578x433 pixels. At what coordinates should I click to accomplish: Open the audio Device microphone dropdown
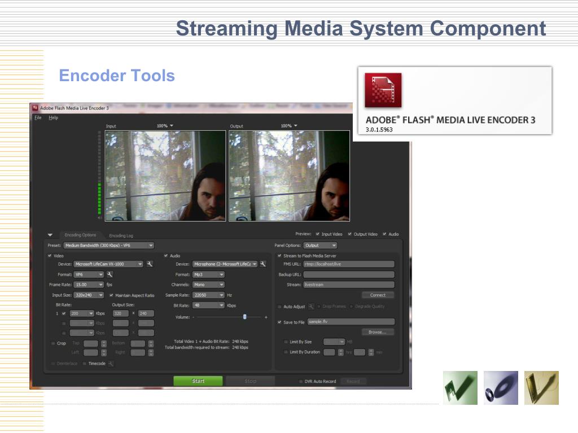tap(225, 264)
